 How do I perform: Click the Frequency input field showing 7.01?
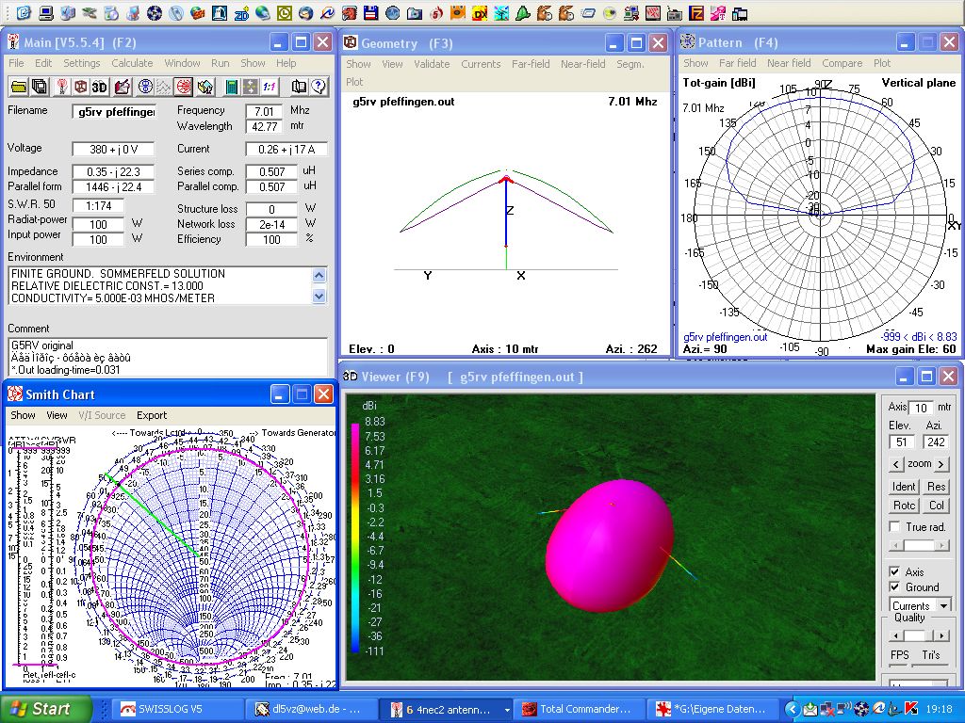[264, 111]
